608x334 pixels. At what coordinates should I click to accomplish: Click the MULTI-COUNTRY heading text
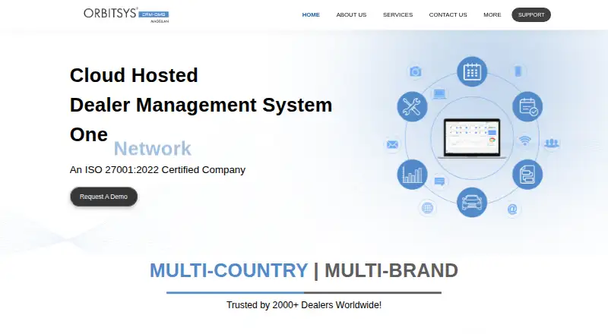point(229,270)
